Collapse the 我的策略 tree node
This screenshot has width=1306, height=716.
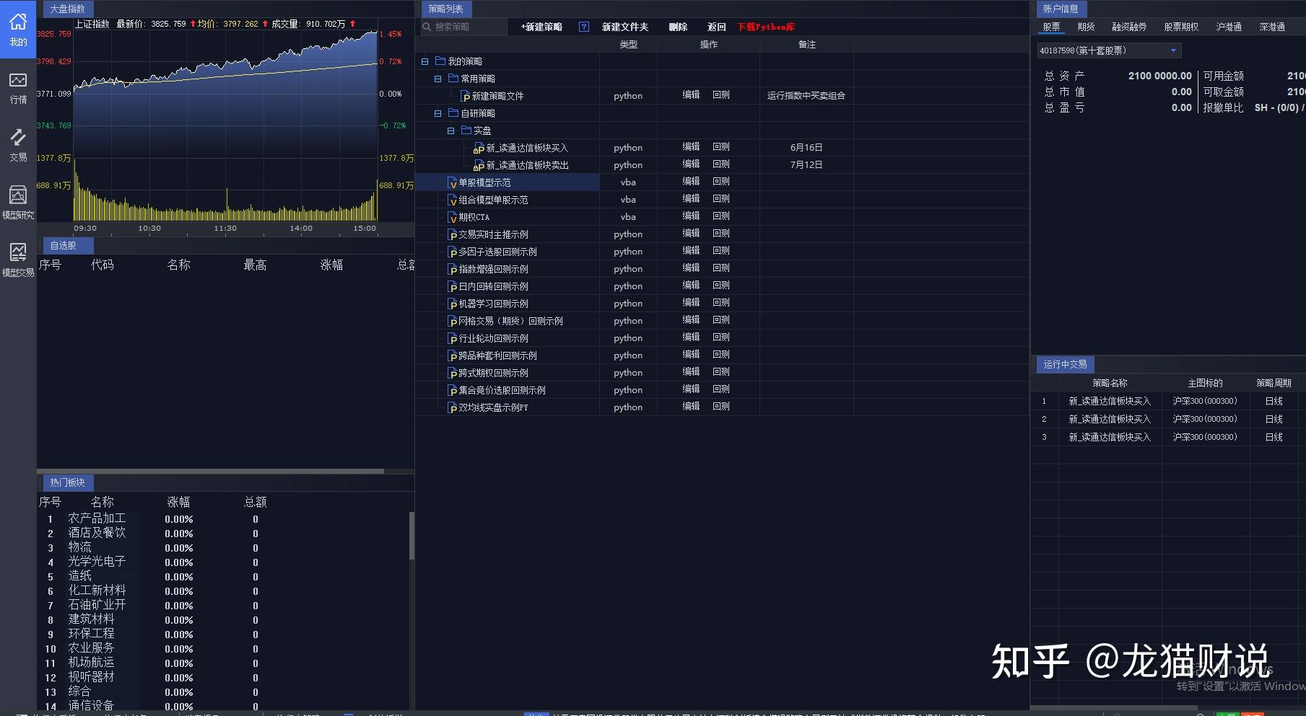(424, 61)
